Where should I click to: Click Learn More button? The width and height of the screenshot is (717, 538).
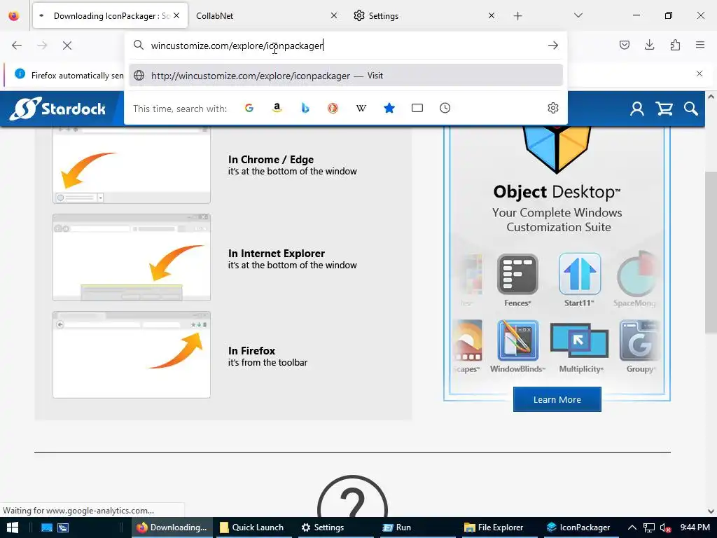click(557, 399)
